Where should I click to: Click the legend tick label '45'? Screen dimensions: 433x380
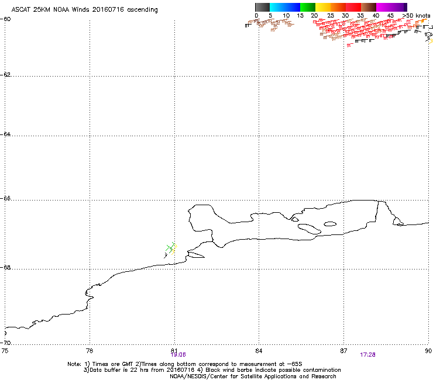390,16
